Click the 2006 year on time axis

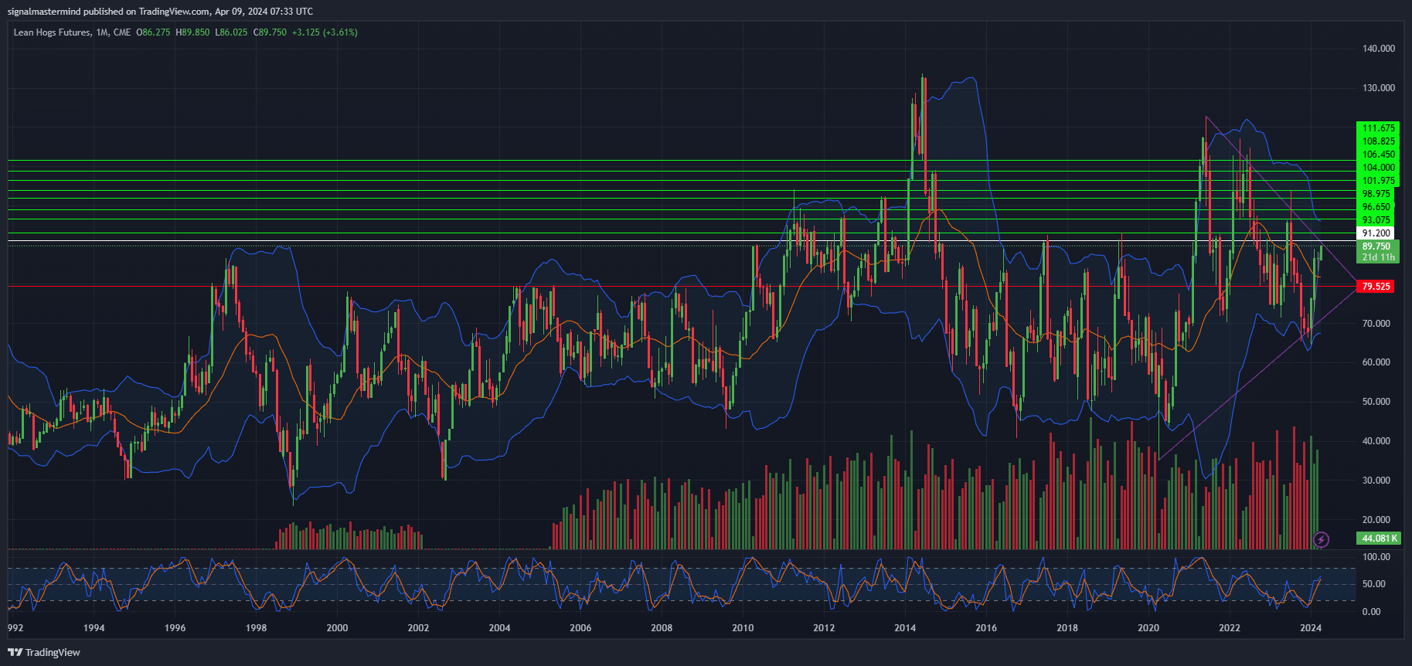point(581,628)
